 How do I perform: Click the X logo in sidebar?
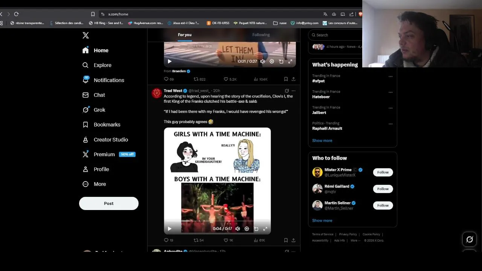(x=85, y=35)
